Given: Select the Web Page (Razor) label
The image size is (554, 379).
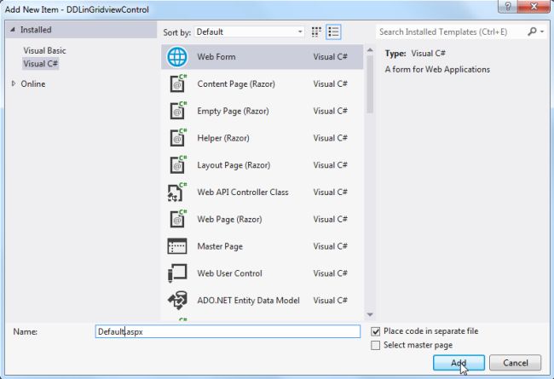Looking at the screenshot, I should tap(229, 220).
